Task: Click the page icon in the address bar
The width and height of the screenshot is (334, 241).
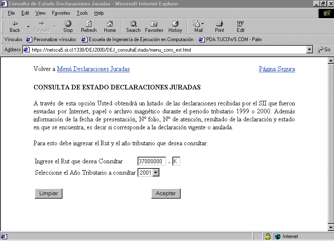Action: point(27,50)
